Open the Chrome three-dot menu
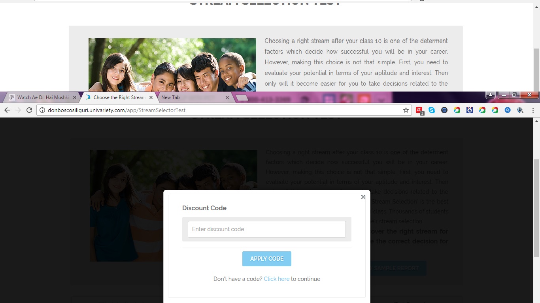540x303 pixels. tap(533, 110)
